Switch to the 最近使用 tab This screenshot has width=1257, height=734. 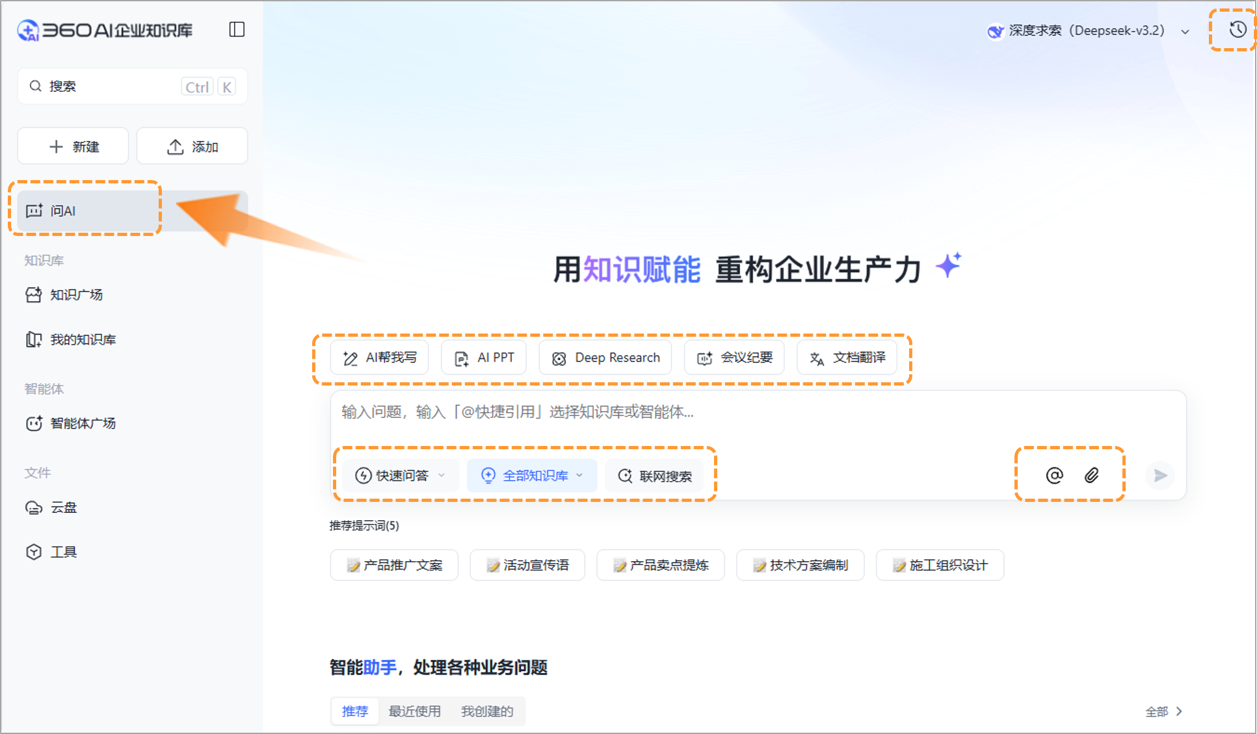click(x=415, y=711)
